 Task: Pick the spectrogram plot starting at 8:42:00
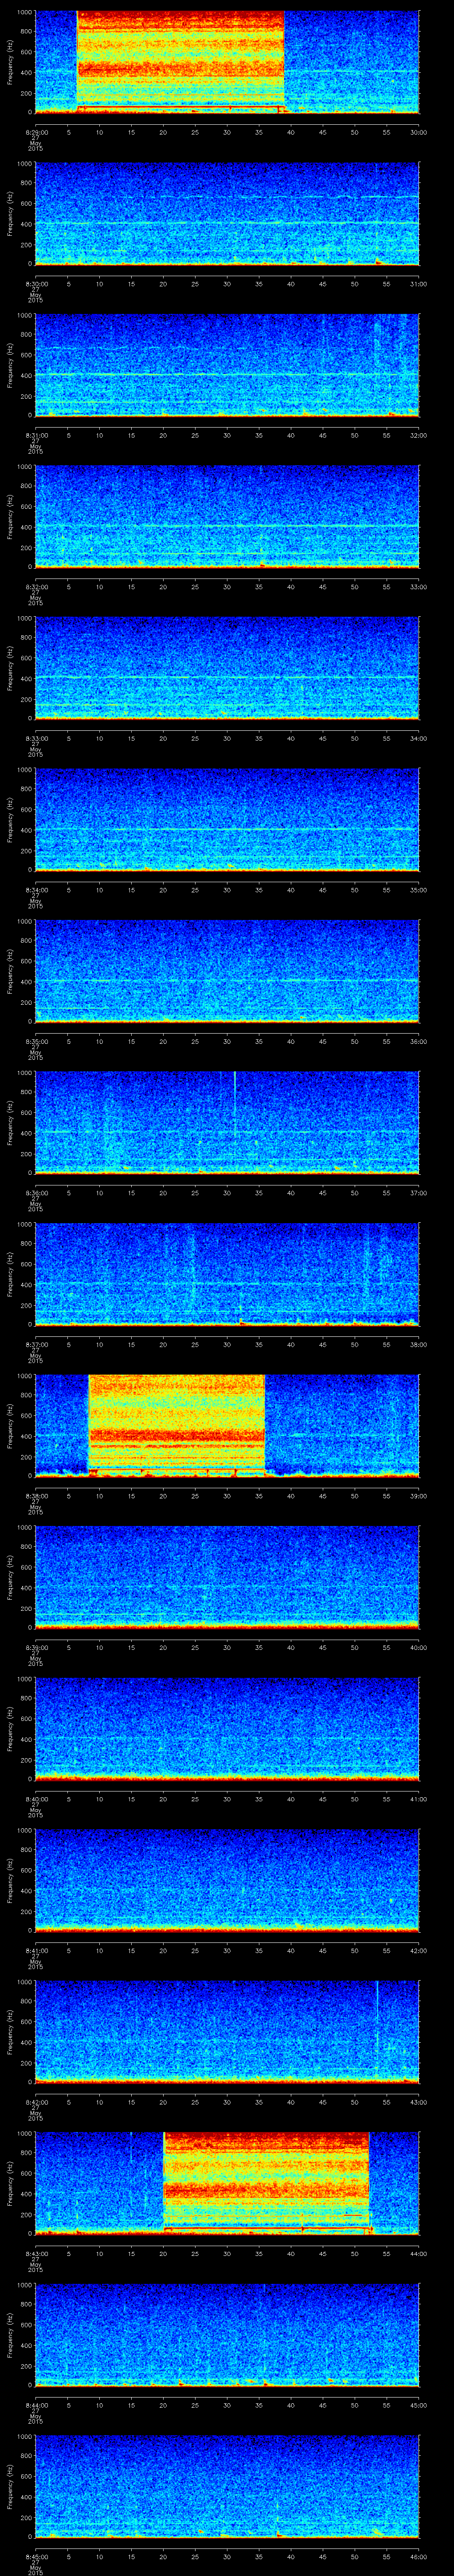tap(227, 2032)
